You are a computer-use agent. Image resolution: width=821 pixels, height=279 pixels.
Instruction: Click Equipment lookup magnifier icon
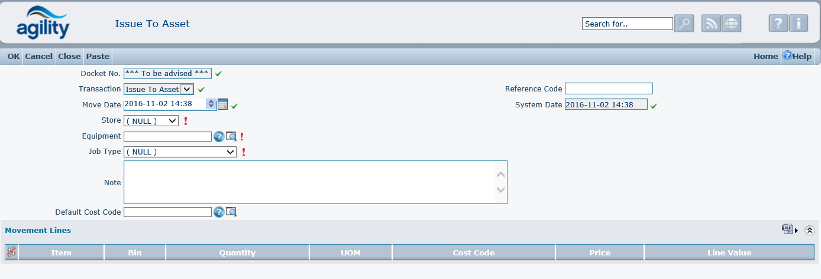point(231,136)
